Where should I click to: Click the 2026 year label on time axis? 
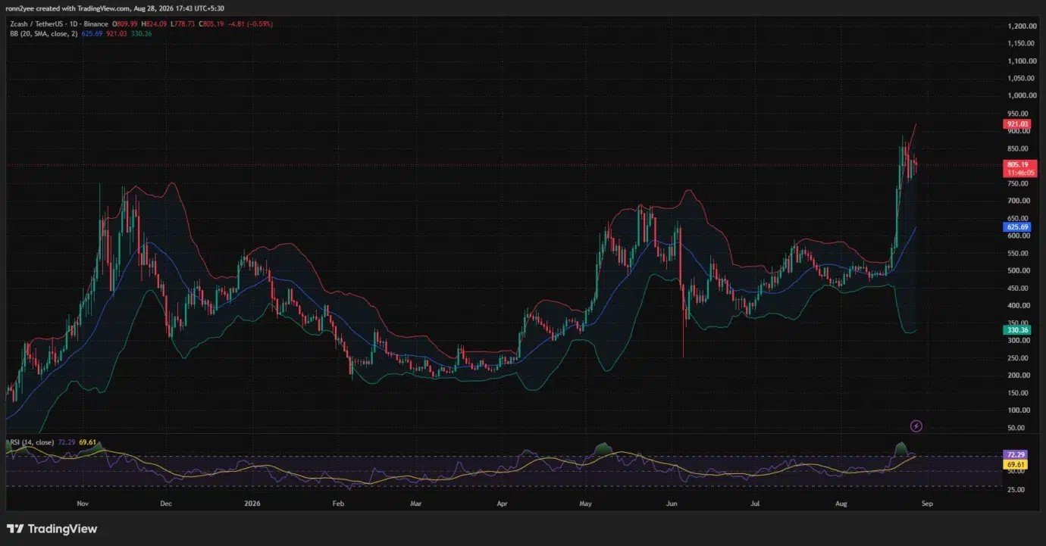pos(251,503)
